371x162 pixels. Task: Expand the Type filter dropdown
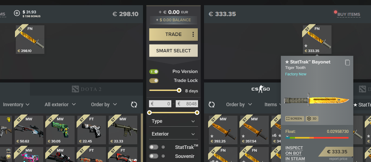pyautogui.click(x=173, y=121)
